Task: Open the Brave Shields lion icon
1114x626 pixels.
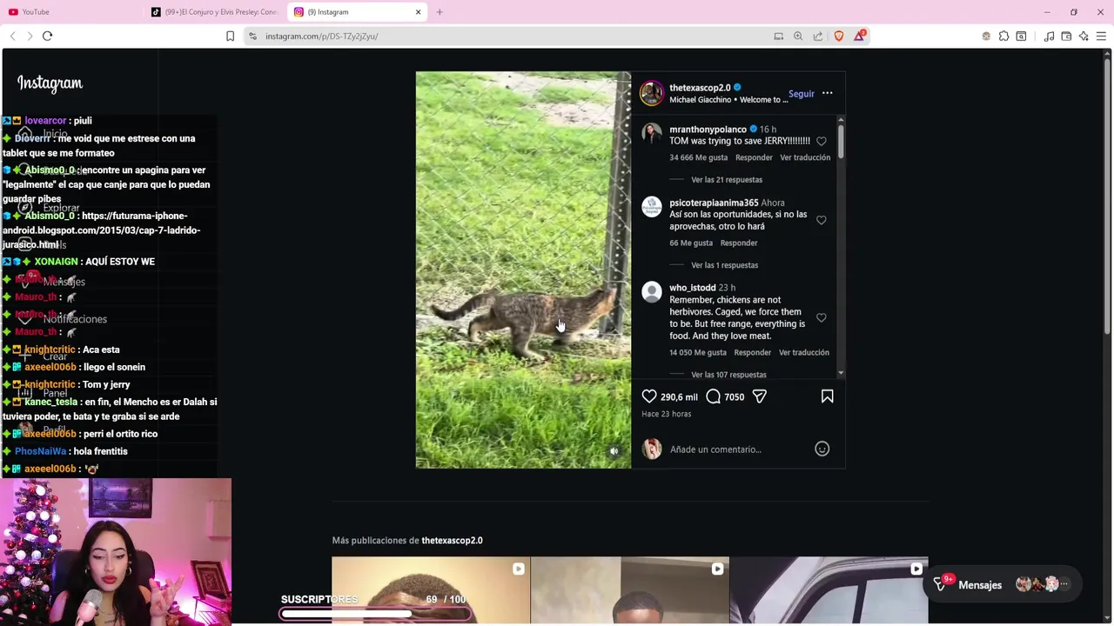Action: 838,36
